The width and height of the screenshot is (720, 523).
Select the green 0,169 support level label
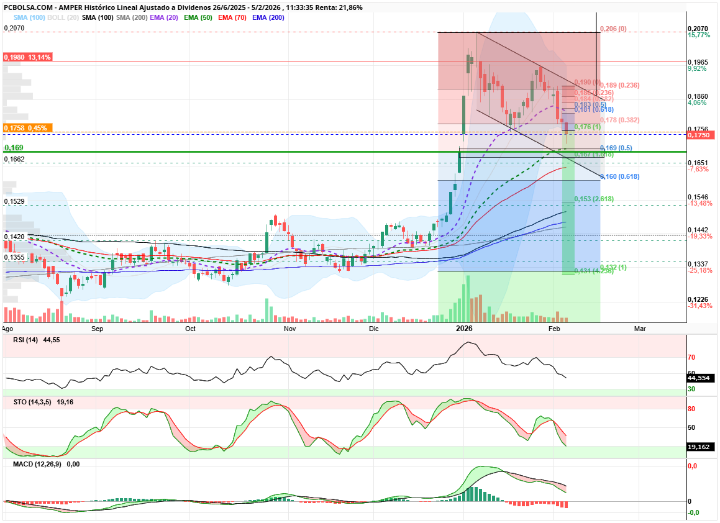tap(14, 148)
